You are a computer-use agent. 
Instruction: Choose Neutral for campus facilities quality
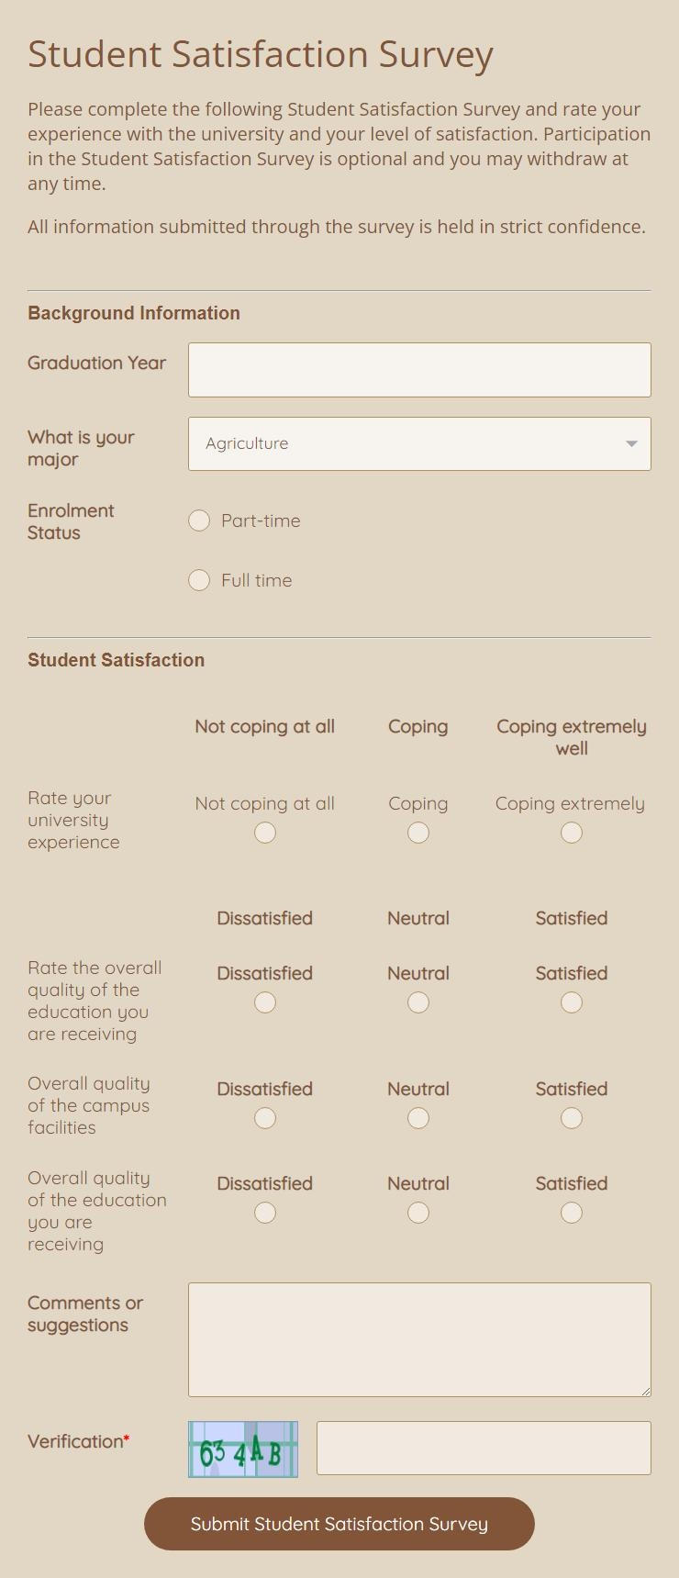[x=417, y=1118]
